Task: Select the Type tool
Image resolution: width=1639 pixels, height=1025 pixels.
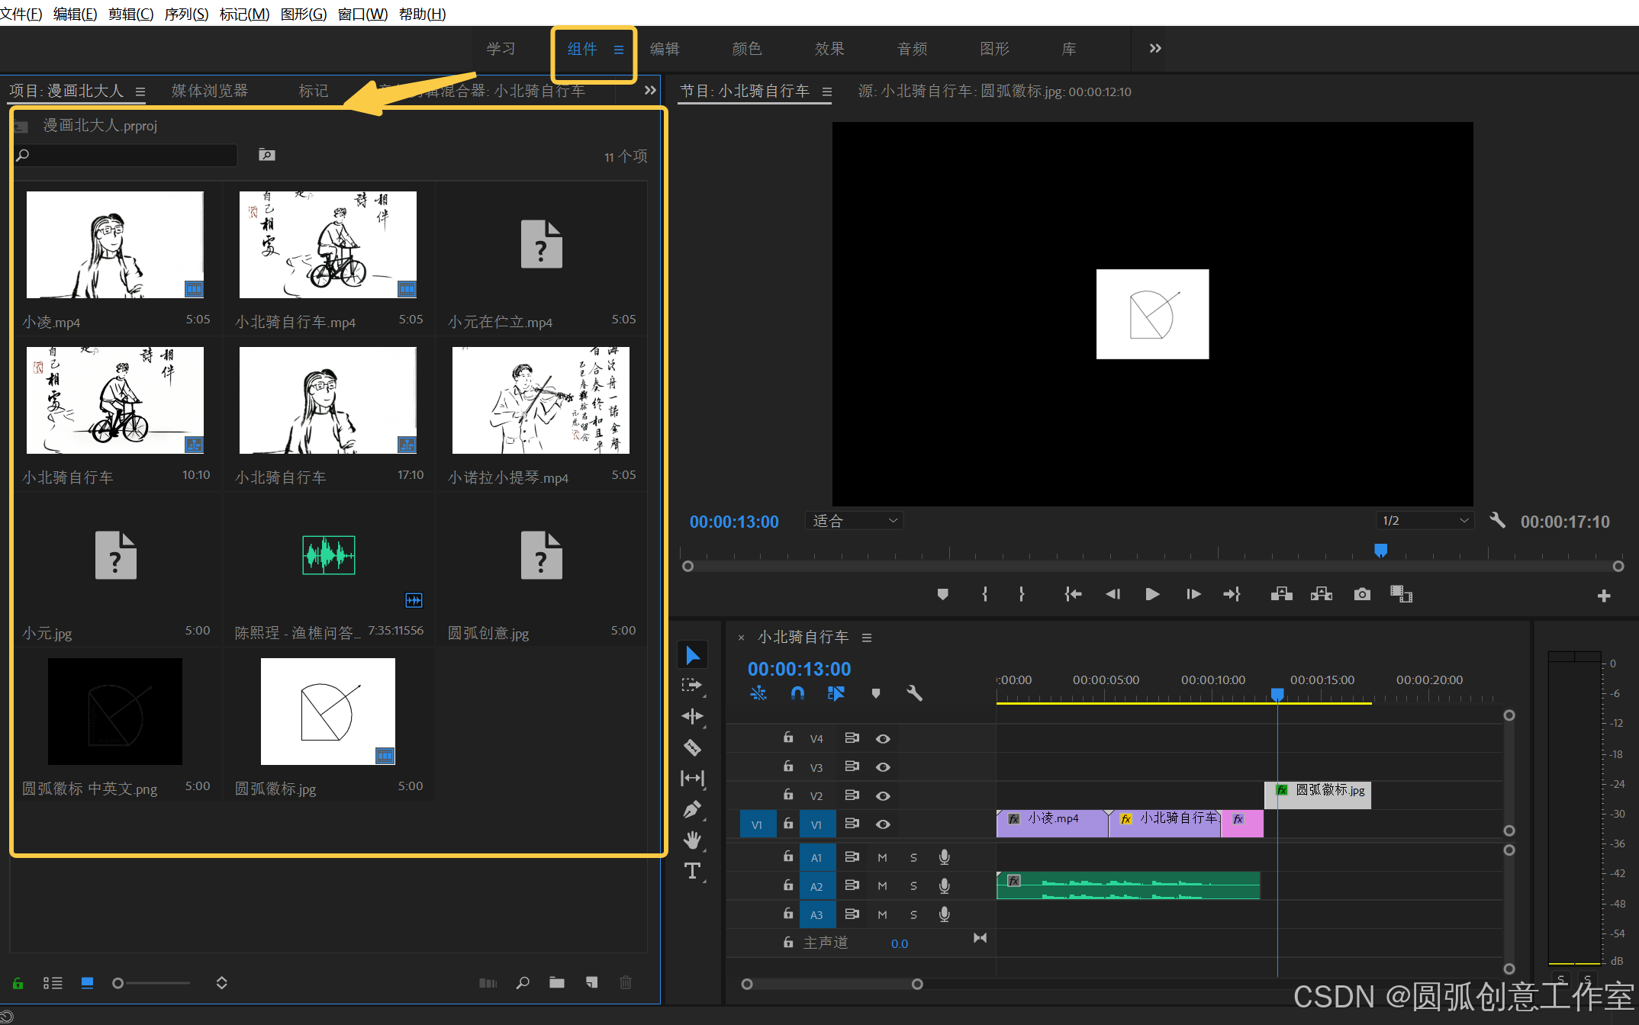Action: pyautogui.click(x=692, y=871)
